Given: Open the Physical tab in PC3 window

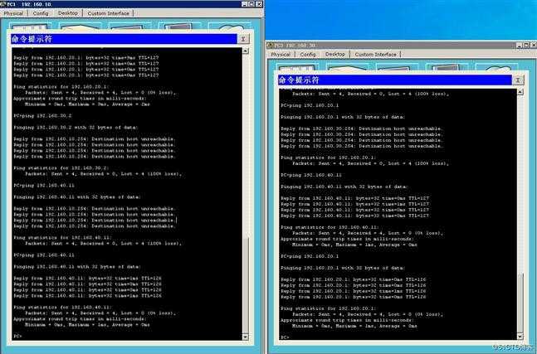Looking at the screenshot, I should click(281, 55).
